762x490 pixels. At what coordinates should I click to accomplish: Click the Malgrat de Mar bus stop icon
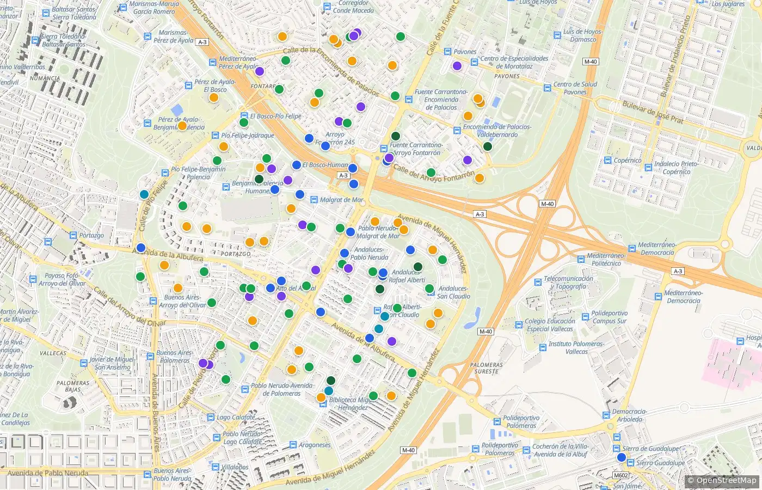click(314, 200)
